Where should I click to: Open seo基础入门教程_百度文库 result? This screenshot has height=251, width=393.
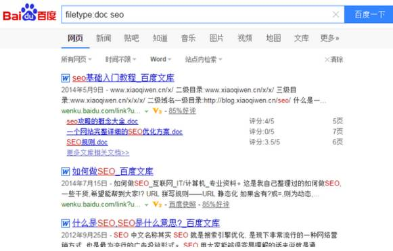[123, 78]
